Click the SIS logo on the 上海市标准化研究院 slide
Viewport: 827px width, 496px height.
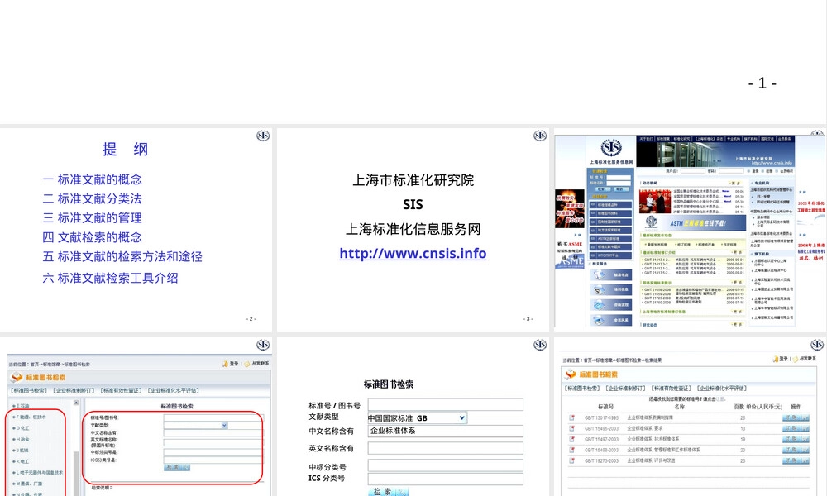tap(539, 136)
